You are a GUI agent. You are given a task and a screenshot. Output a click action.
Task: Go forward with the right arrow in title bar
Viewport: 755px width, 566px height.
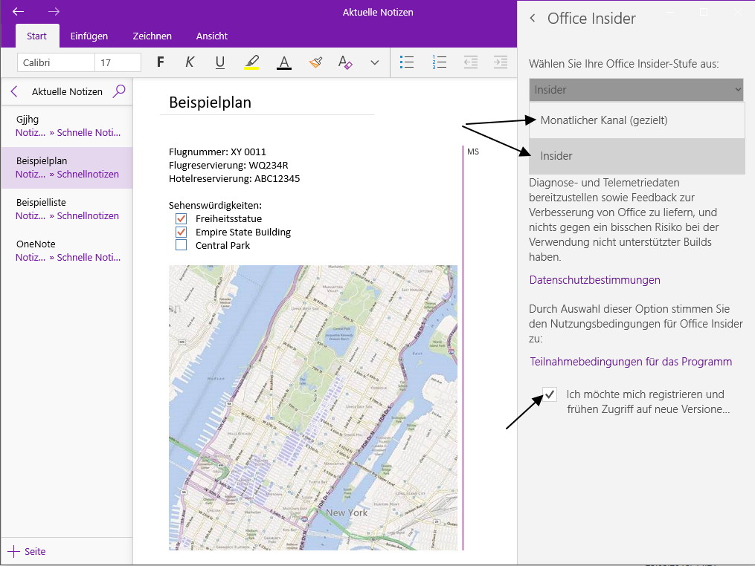point(54,12)
